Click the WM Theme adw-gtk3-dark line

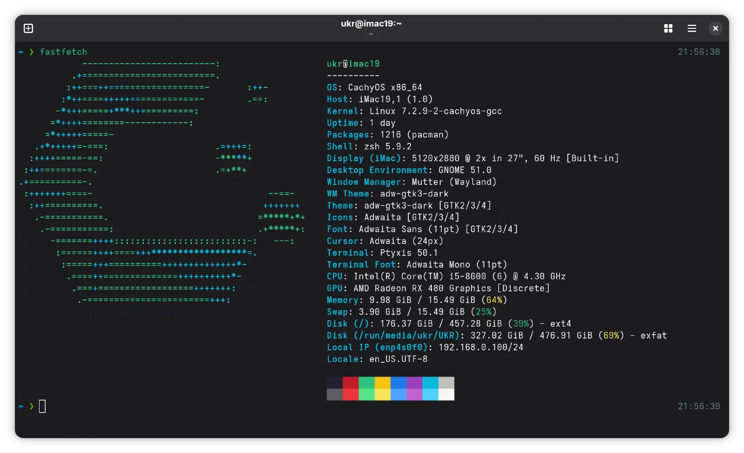click(388, 194)
